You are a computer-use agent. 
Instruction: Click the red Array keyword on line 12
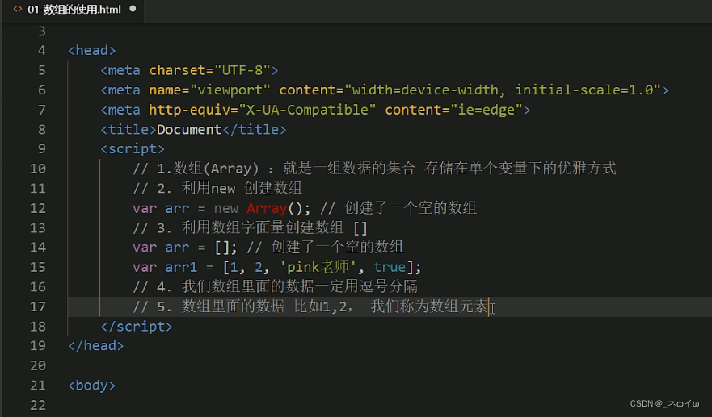pyautogui.click(x=267, y=208)
